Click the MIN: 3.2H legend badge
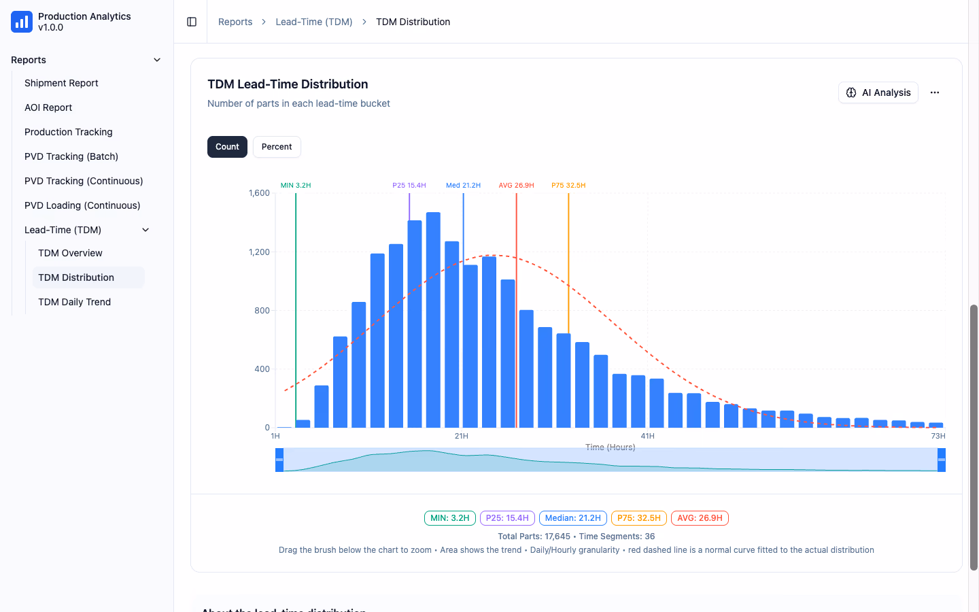The height and width of the screenshot is (612, 979). tap(450, 518)
